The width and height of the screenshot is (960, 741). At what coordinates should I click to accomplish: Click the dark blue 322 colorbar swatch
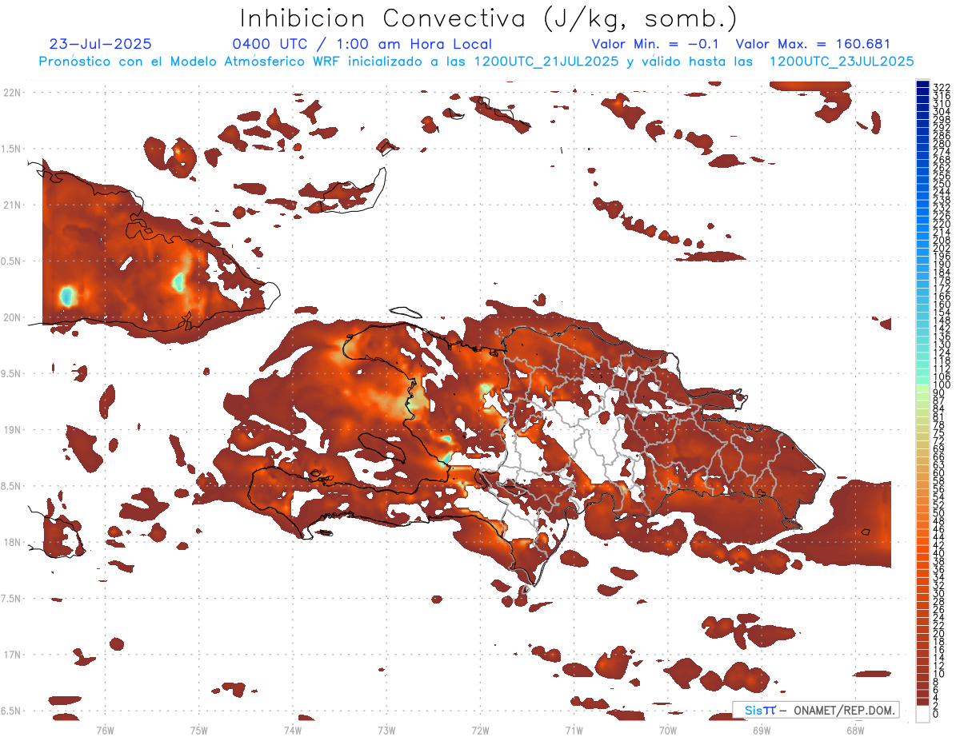click(922, 85)
